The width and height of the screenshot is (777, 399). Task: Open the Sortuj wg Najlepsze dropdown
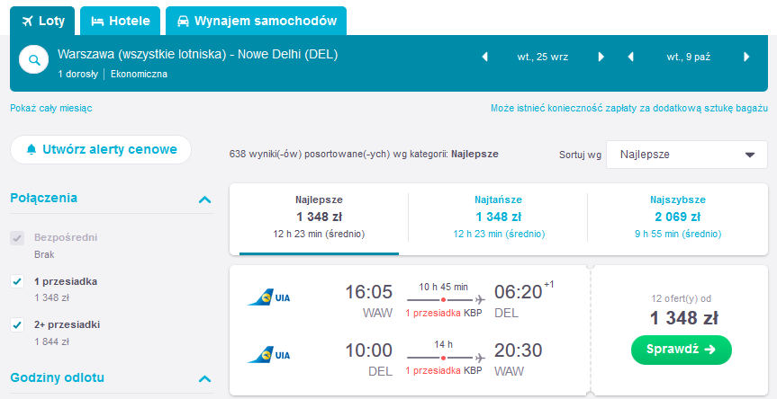click(x=687, y=155)
